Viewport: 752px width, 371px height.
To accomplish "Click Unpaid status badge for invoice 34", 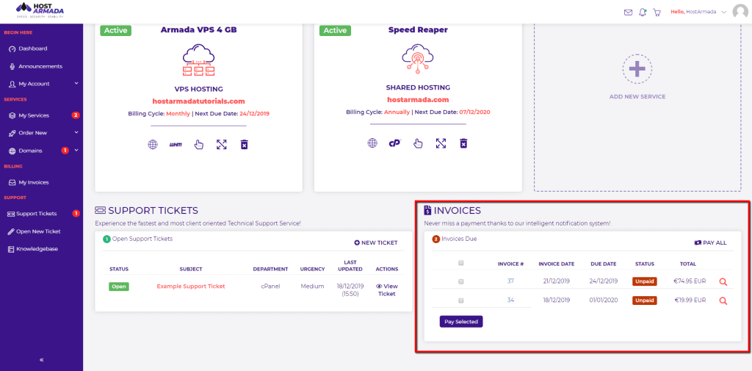I will pos(645,300).
